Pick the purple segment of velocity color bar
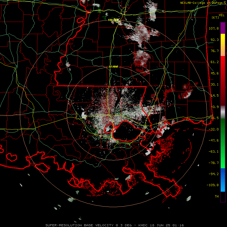The height and width of the screenshot is (227, 227). (x=223, y=28)
